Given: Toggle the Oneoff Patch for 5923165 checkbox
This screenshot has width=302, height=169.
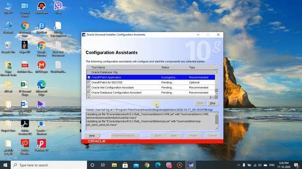Looking at the screenshot, I should click(89, 82).
